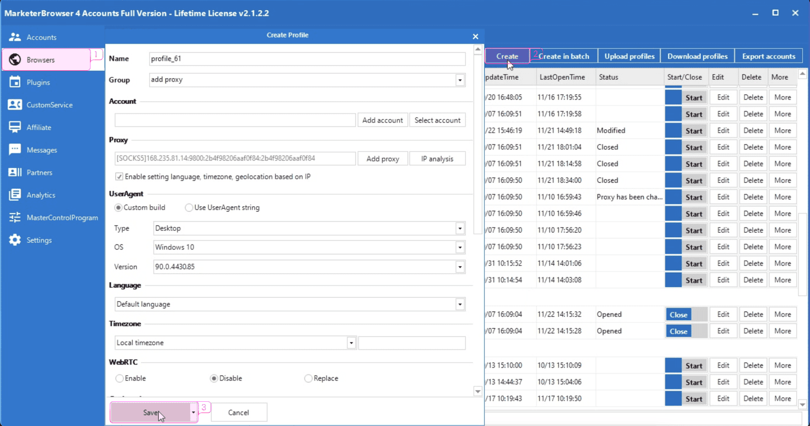Select WebRTC Enable radio button

click(119, 378)
